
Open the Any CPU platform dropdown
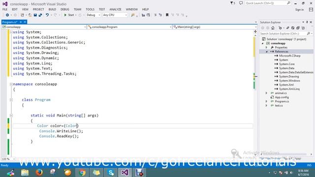tap(115, 15)
